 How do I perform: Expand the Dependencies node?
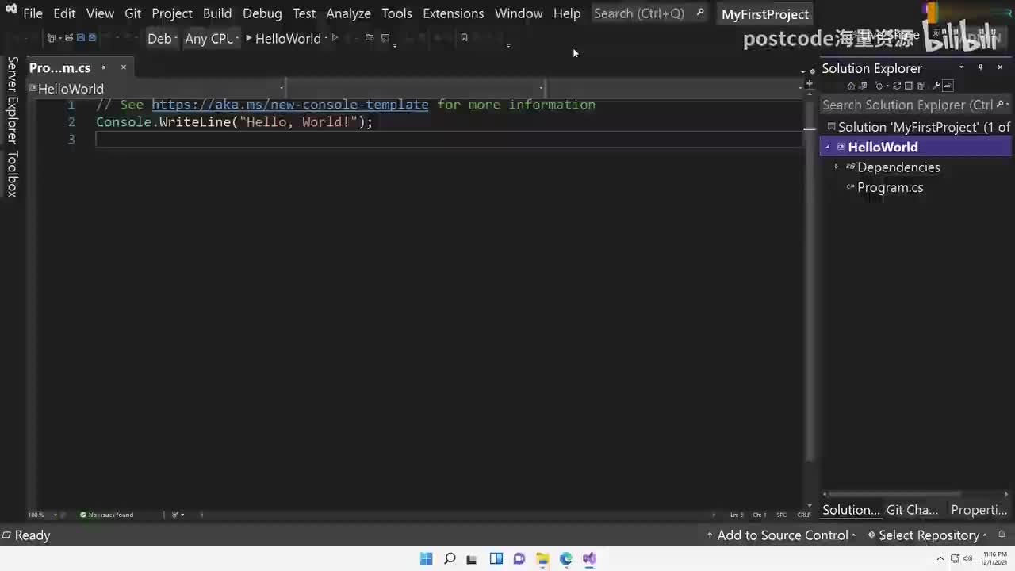tap(836, 167)
